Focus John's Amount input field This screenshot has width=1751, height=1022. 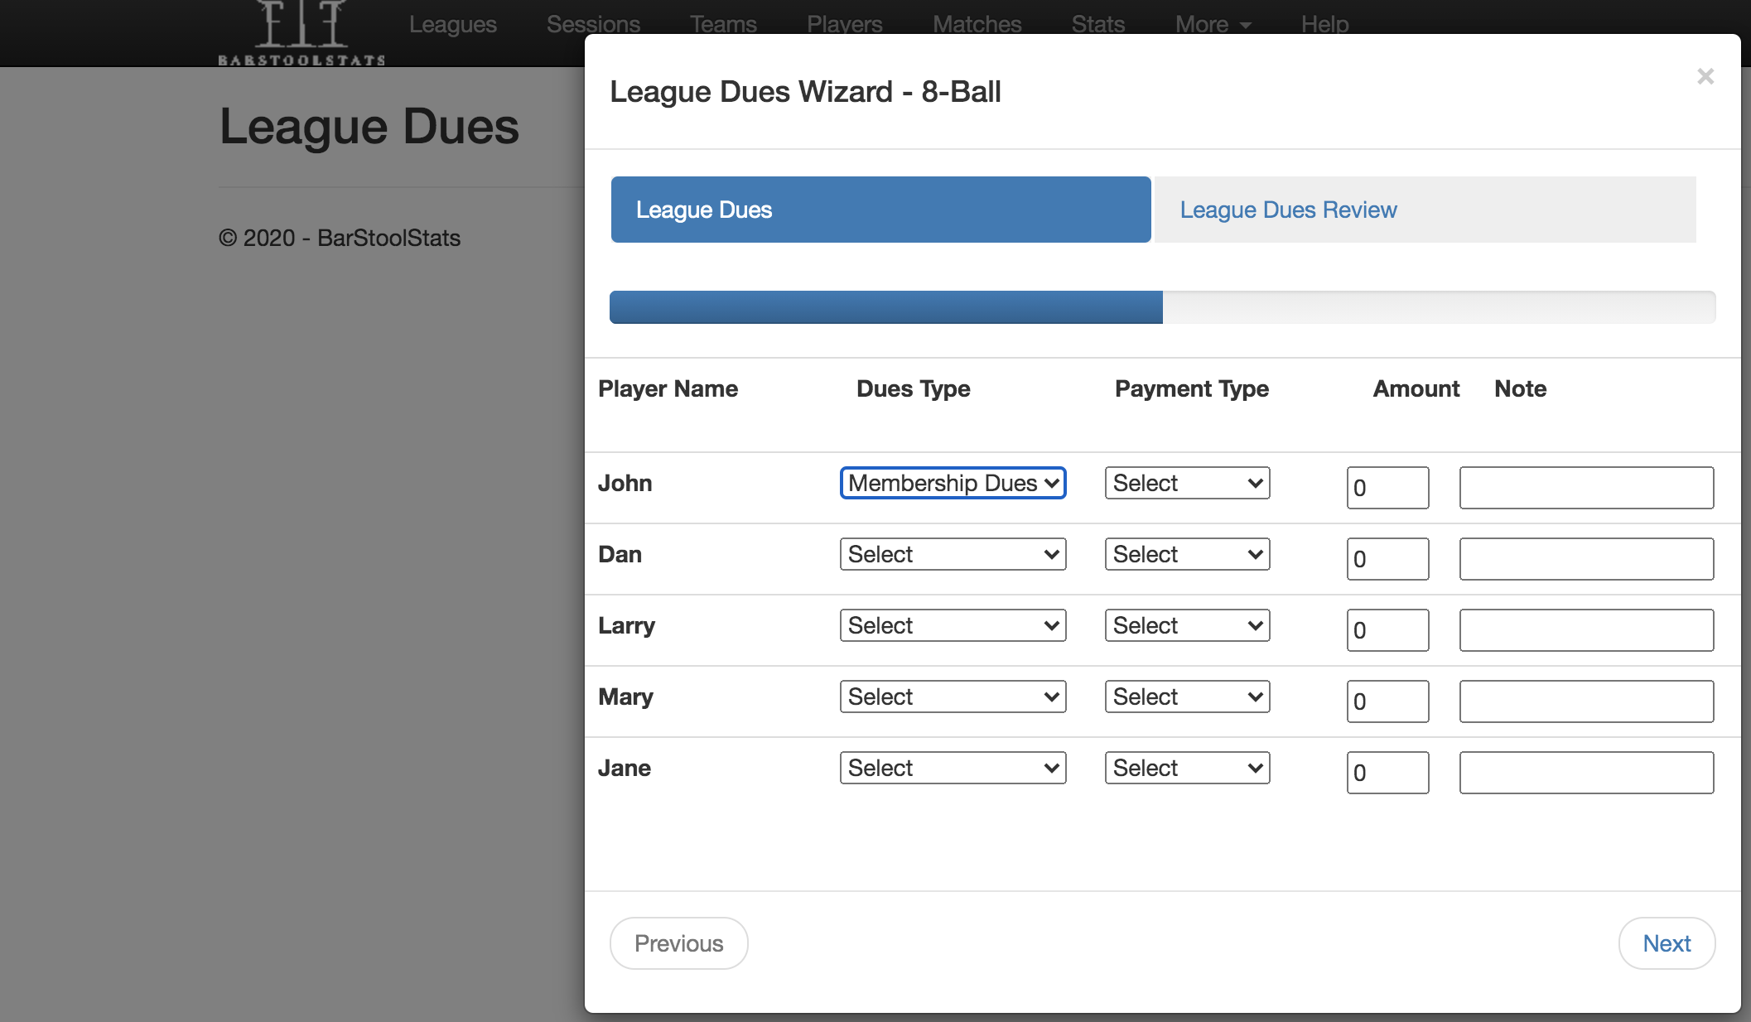(1387, 488)
